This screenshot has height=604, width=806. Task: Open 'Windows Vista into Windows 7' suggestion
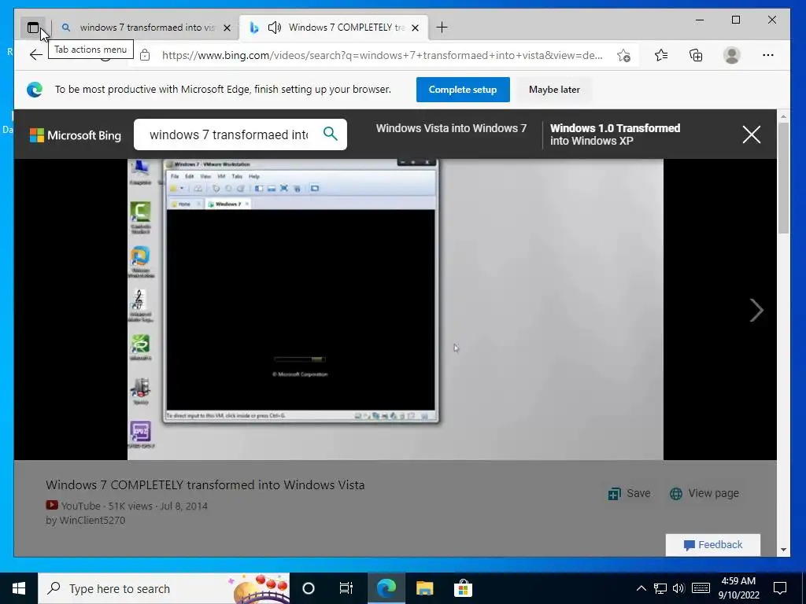click(x=451, y=128)
